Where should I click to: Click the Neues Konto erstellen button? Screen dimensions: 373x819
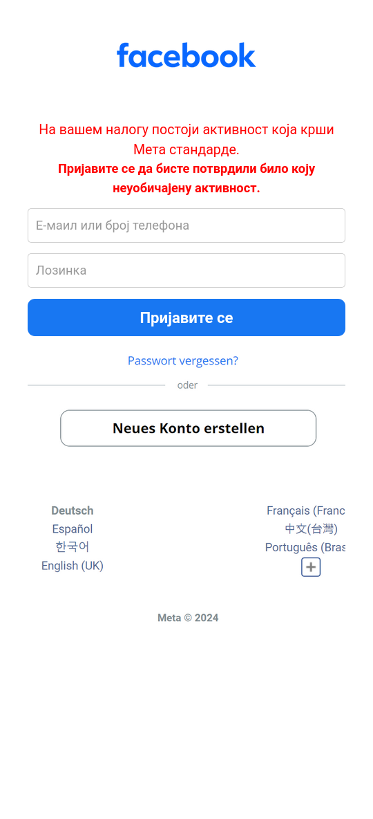click(189, 428)
